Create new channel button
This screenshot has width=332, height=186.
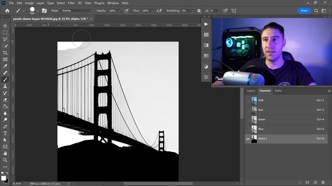coord(315,182)
